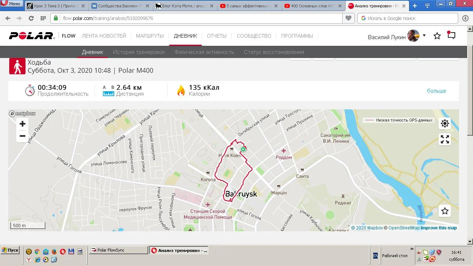Click the map scale 500 m

click(28, 225)
